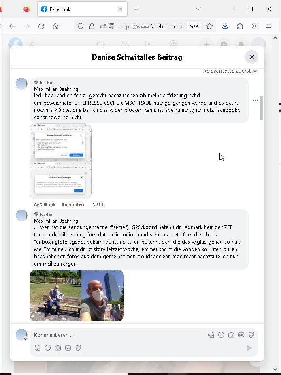This screenshot has height=375, width=281.
Task: Open tracking protection shield icon
Action: 81,26
